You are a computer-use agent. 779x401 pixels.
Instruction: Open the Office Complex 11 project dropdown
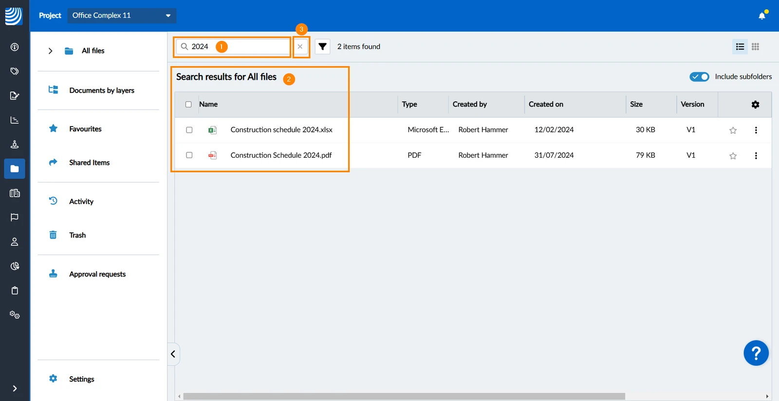122,16
